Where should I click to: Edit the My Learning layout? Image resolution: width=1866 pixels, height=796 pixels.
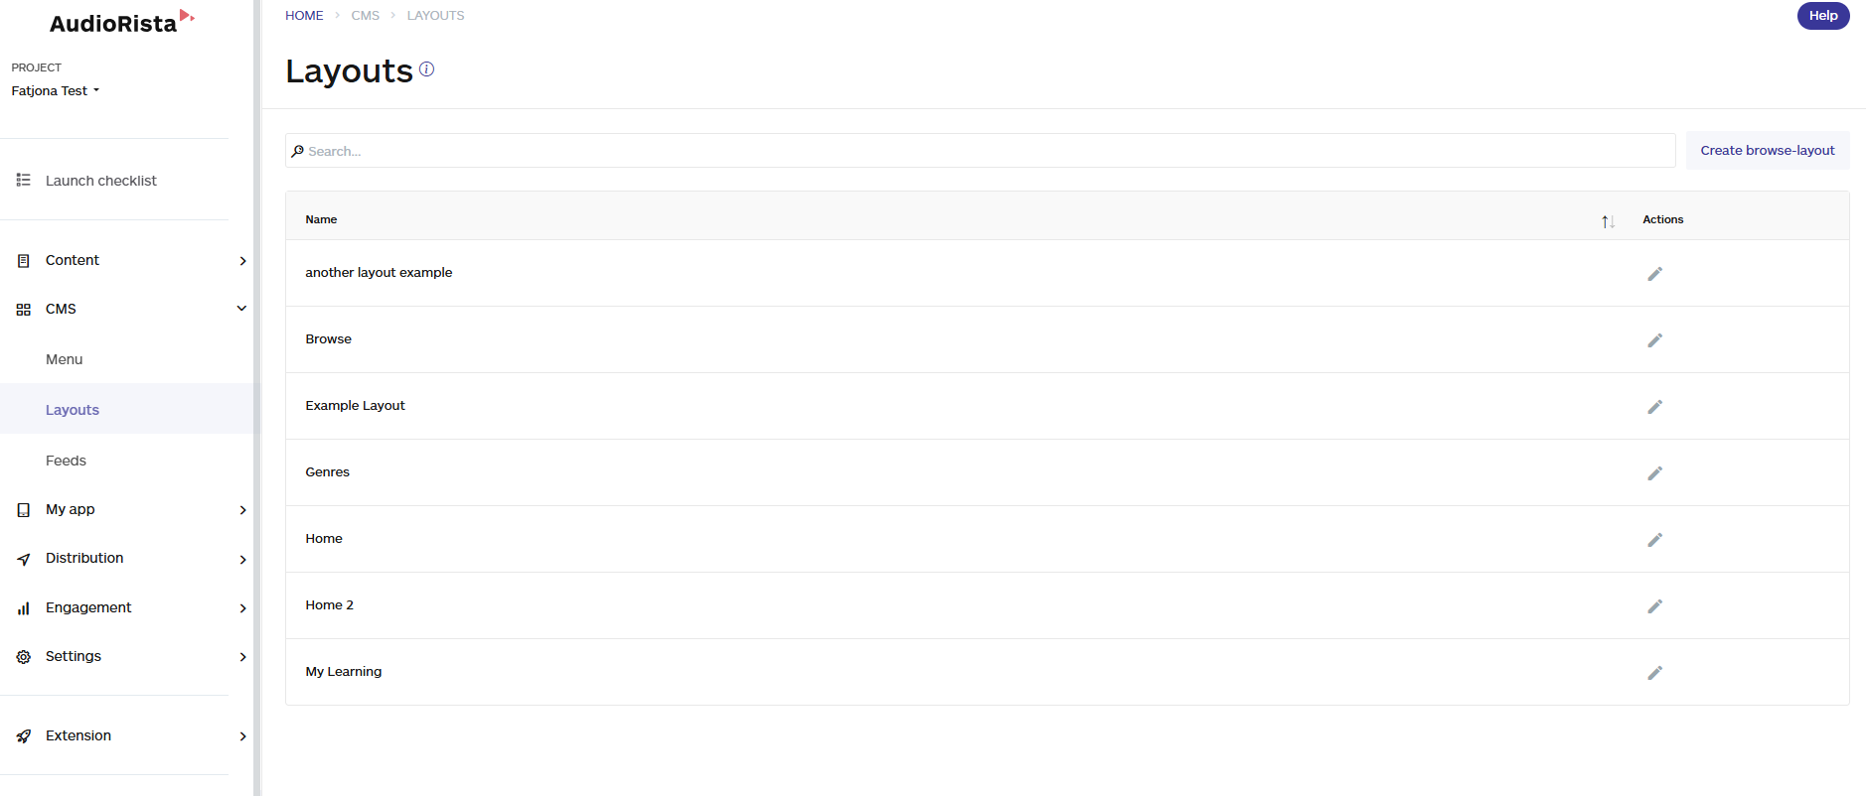[x=1654, y=673]
